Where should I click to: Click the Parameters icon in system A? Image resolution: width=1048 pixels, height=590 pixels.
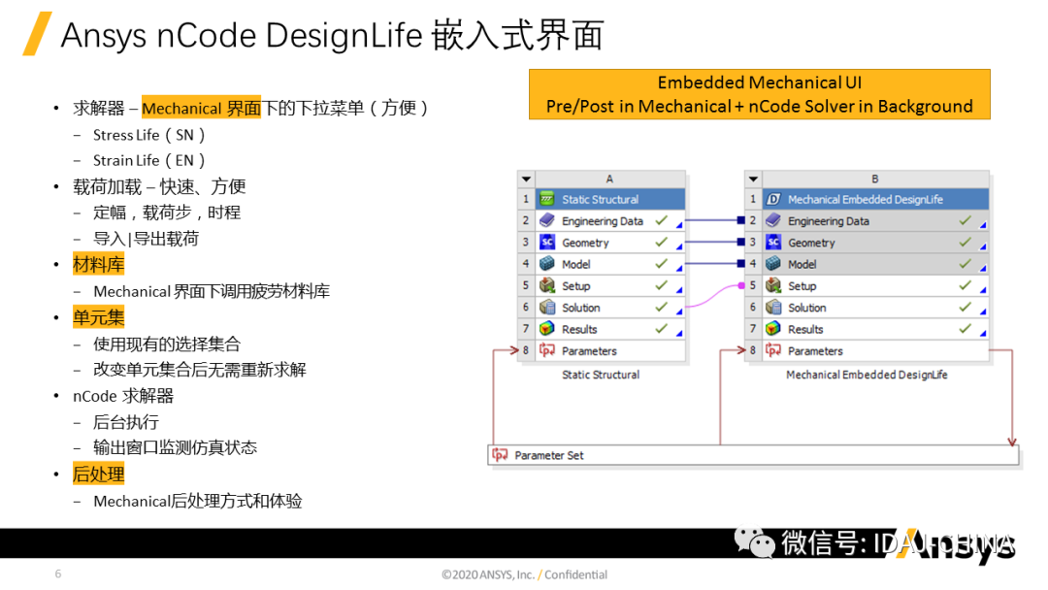[546, 350]
